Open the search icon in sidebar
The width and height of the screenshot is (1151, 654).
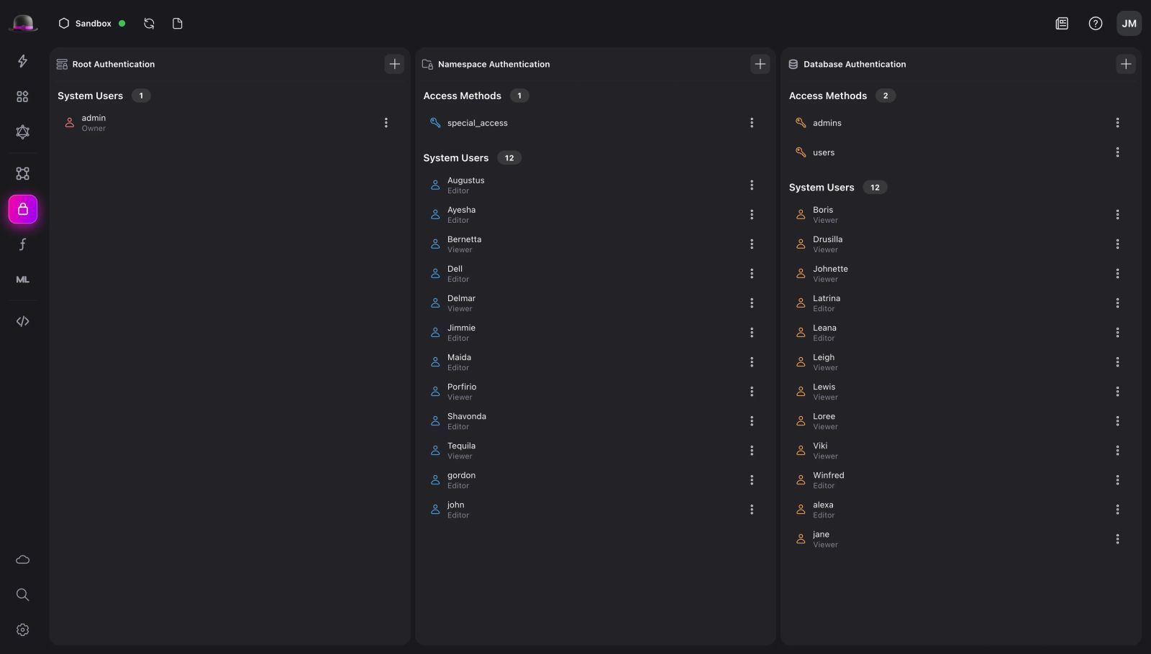(22, 594)
